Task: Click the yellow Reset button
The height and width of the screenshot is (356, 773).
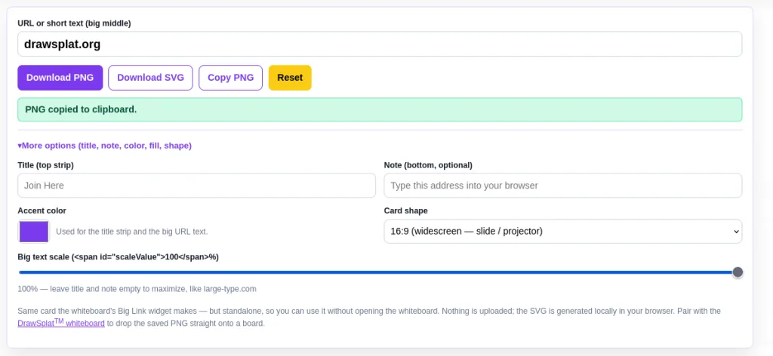Action: [x=290, y=78]
